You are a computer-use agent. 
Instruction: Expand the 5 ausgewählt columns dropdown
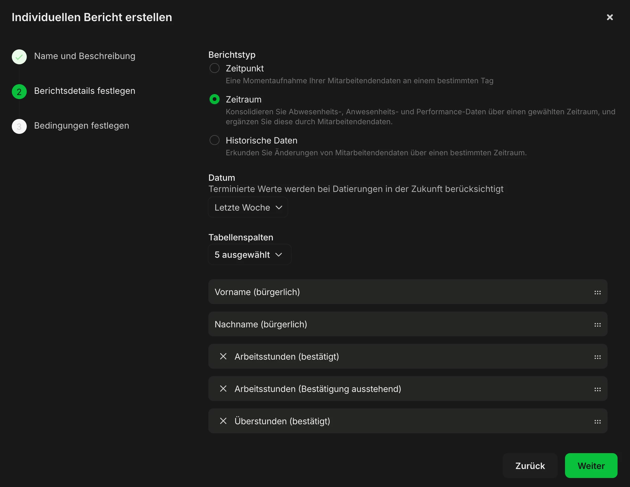coord(249,254)
